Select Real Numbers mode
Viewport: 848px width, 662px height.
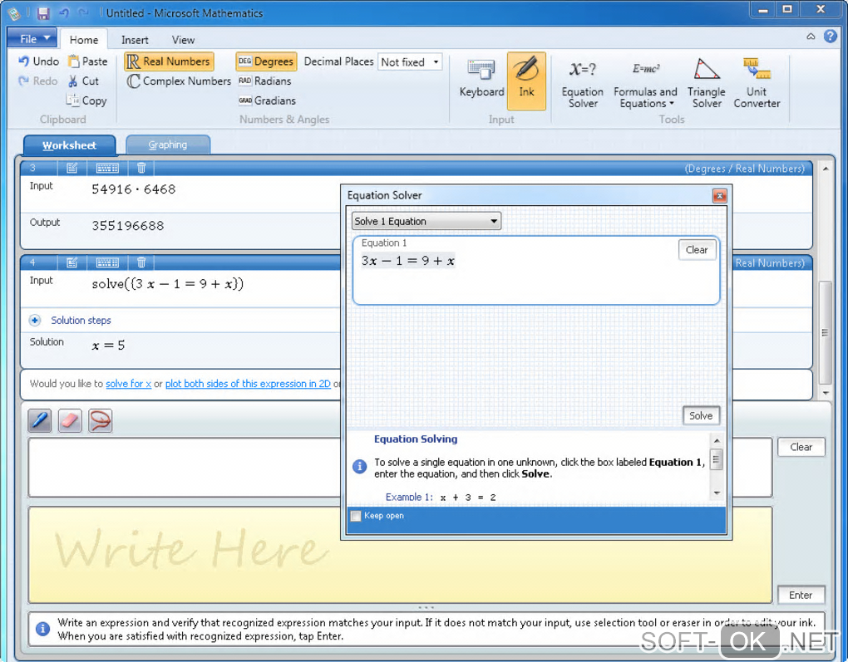point(170,61)
